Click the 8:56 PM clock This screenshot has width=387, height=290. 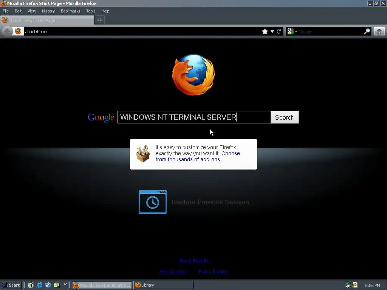tap(372, 285)
